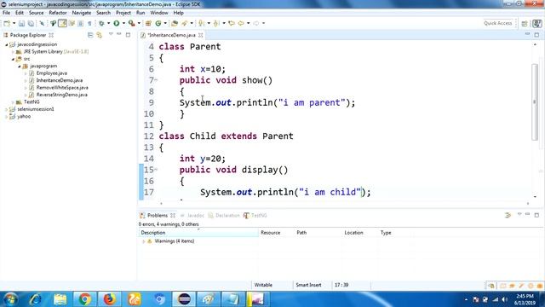
Task: Close the InheritanceDemo.java editor tab
Action: click(201, 35)
